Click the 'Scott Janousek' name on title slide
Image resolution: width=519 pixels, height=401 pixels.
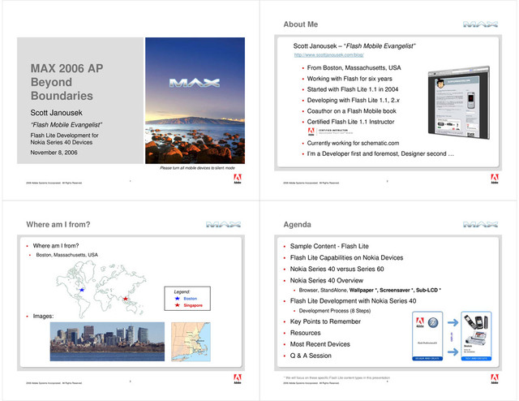(56, 113)
